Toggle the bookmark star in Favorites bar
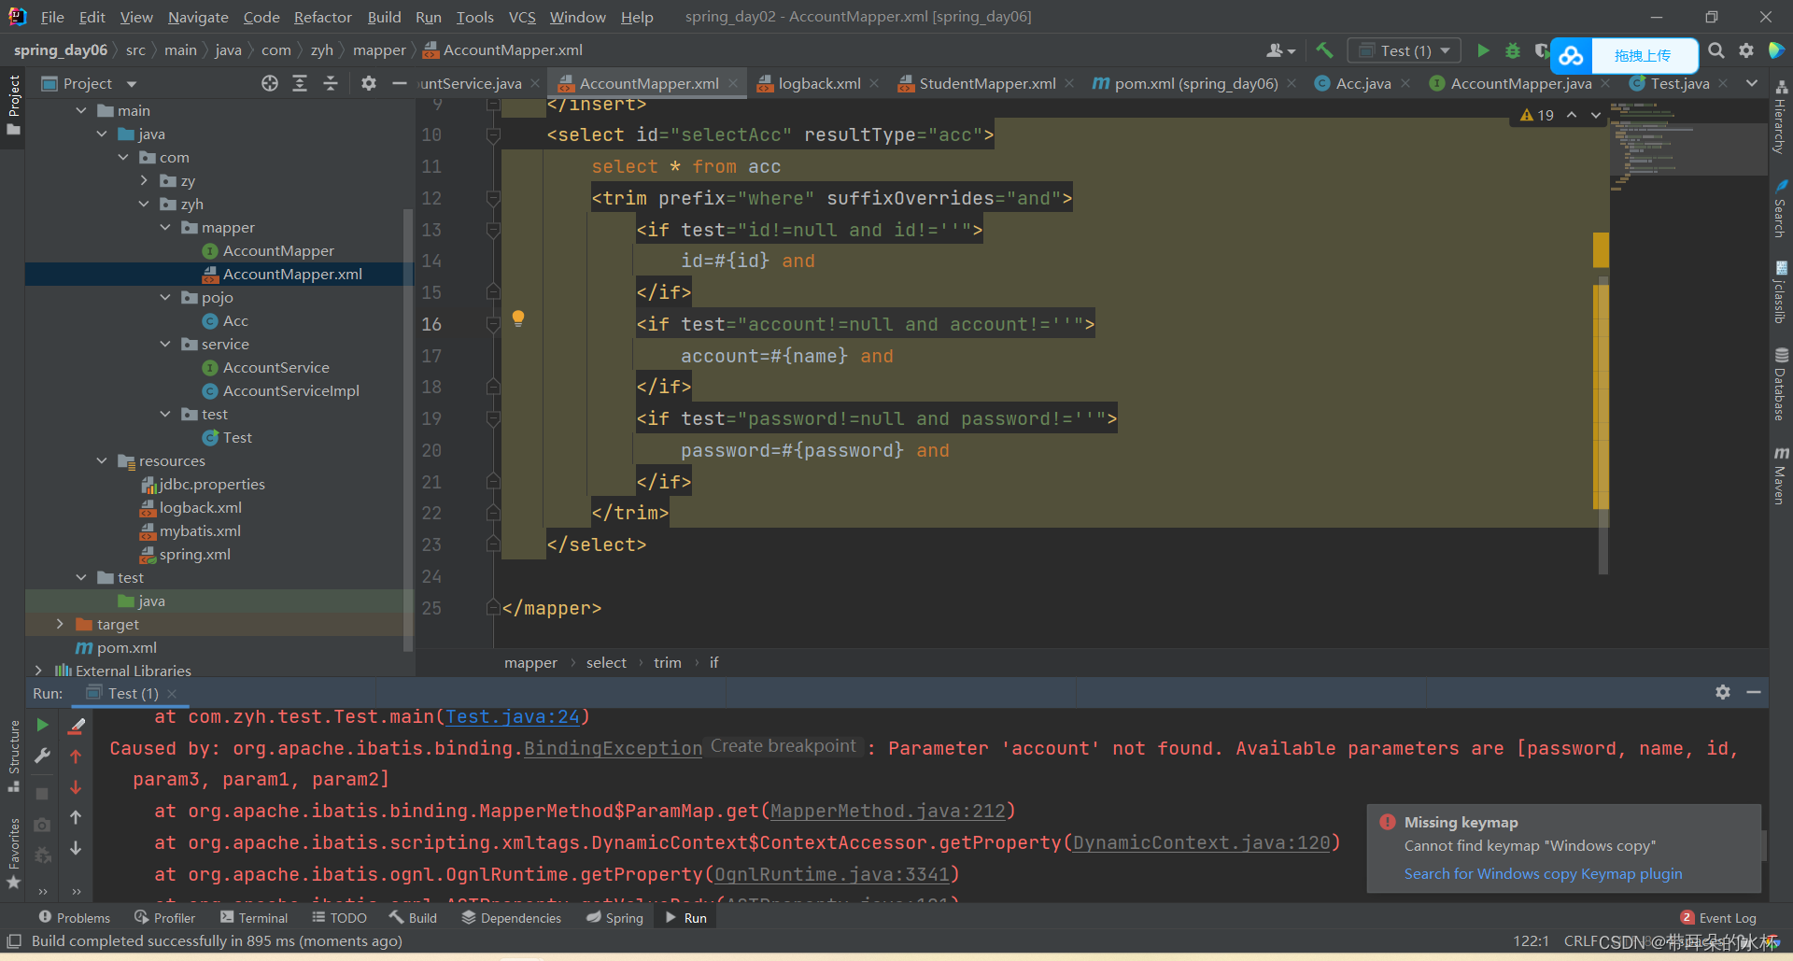Image resolution: width=1793 pixels, height=961 pixels. tap(14, 883)
